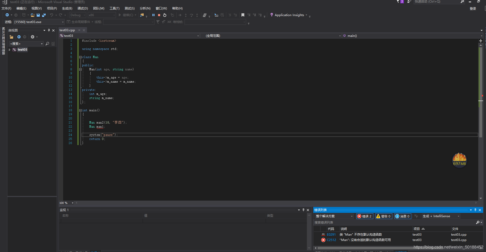This screenshot has height=252, width=486.
Task: Toggle the bookmark icon in the toolbar
Action: (x=243, y=15)
